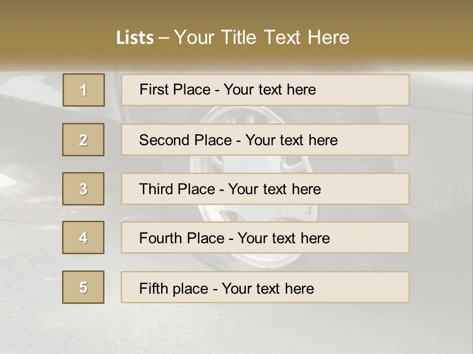Viewport: 473px width, 354px height.
Task: Select the number 3 box
Action: [x=83, y=189]
